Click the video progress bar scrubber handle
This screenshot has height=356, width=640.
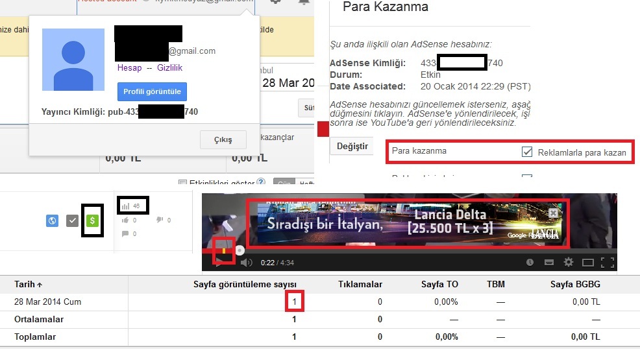pyautogui.click(x=240, y=250)
